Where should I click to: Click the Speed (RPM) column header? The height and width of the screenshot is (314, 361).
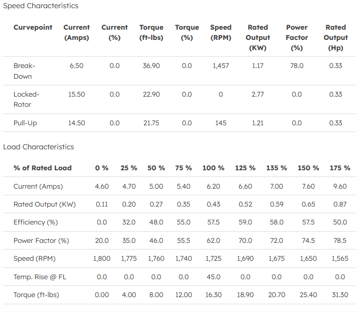pyautogui.click(x=220, y=33)
